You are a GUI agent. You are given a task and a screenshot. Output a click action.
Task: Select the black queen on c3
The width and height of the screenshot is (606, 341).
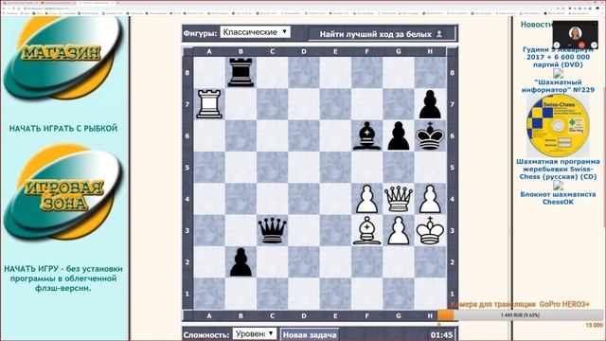273,230
